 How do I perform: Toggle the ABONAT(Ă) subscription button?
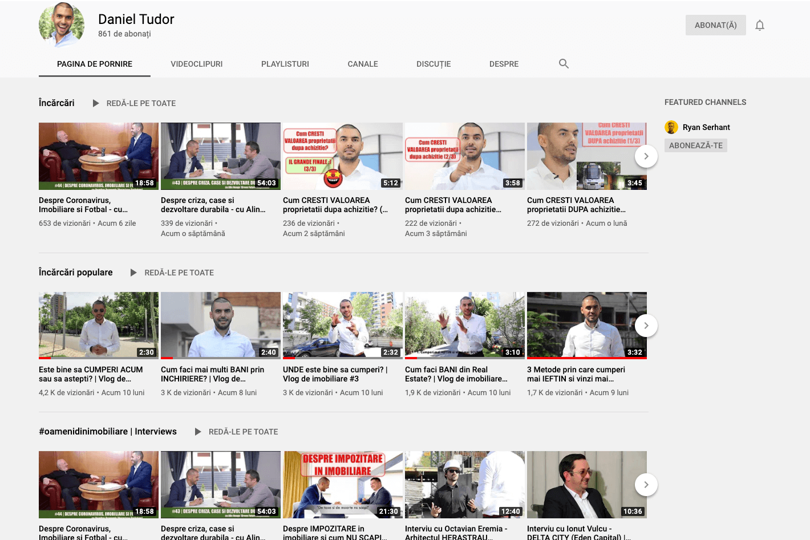pyautogui.click(x=715, y=25)
